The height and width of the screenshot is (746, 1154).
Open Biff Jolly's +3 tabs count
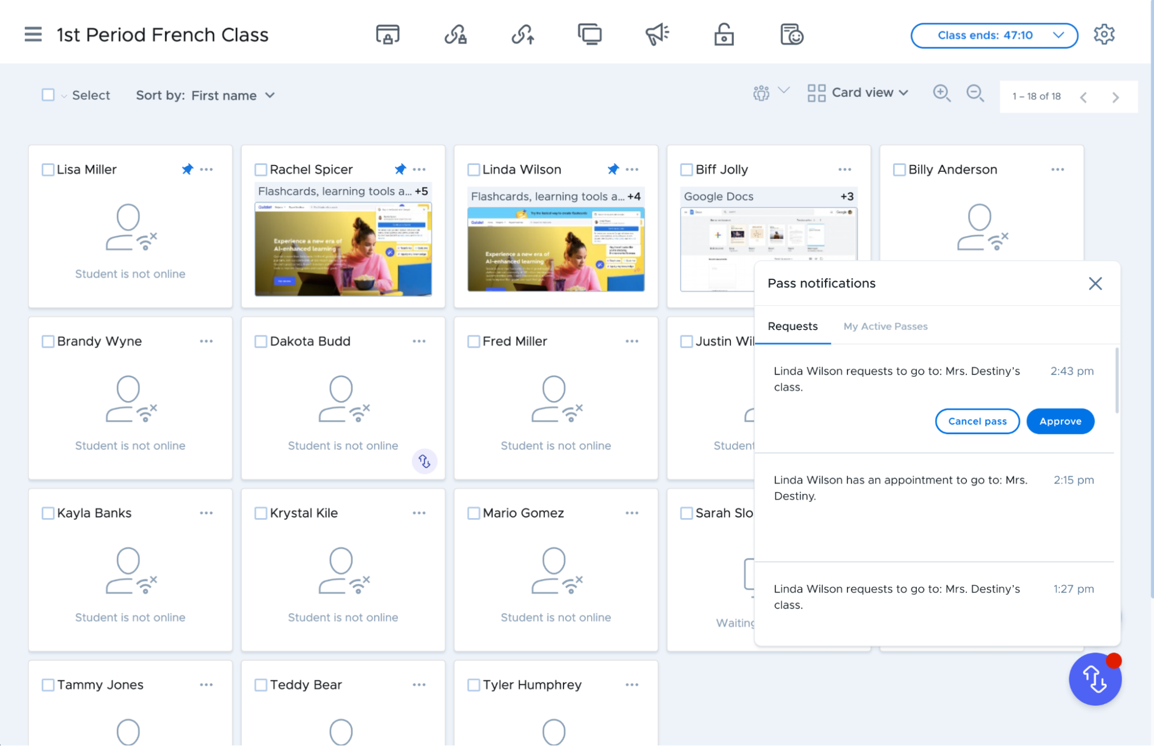pyautogui.click(x=847, y=196)
